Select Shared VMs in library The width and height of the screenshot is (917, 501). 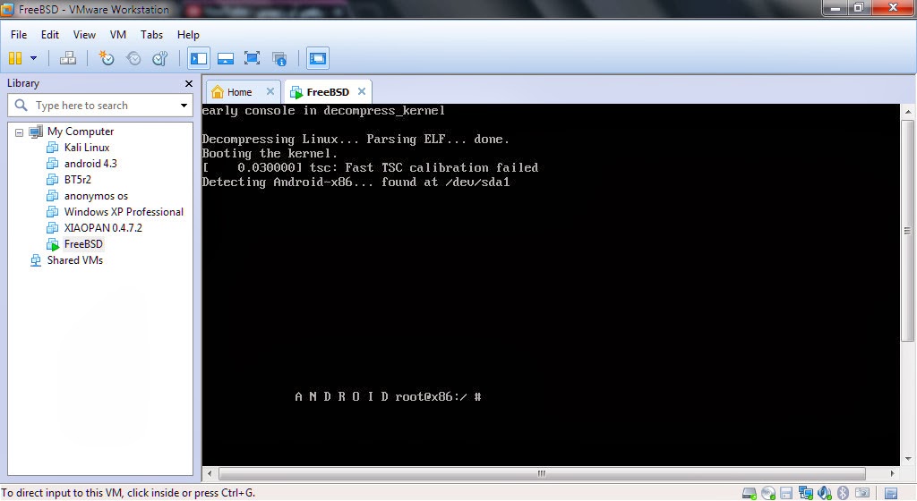tap(75, 259)
